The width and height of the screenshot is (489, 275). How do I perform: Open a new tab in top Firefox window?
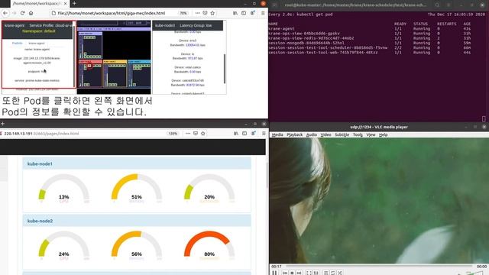[74, 3]
